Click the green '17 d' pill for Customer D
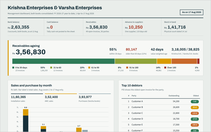Viewport: 211px width, 132px height. pyautogui.click(x=195, y=119)
